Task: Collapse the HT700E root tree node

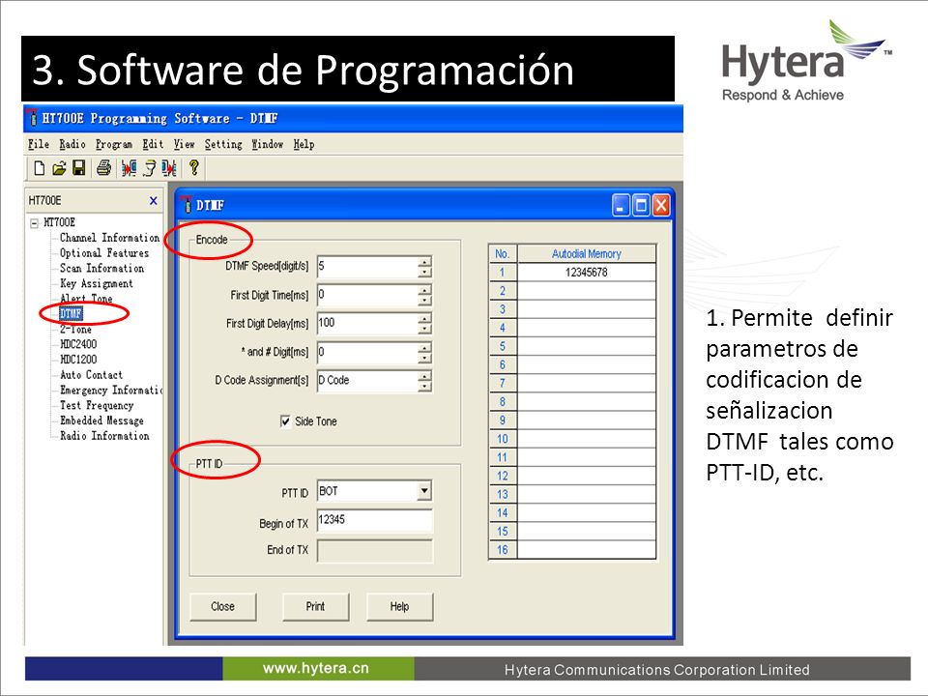Action: pos(34,223)
